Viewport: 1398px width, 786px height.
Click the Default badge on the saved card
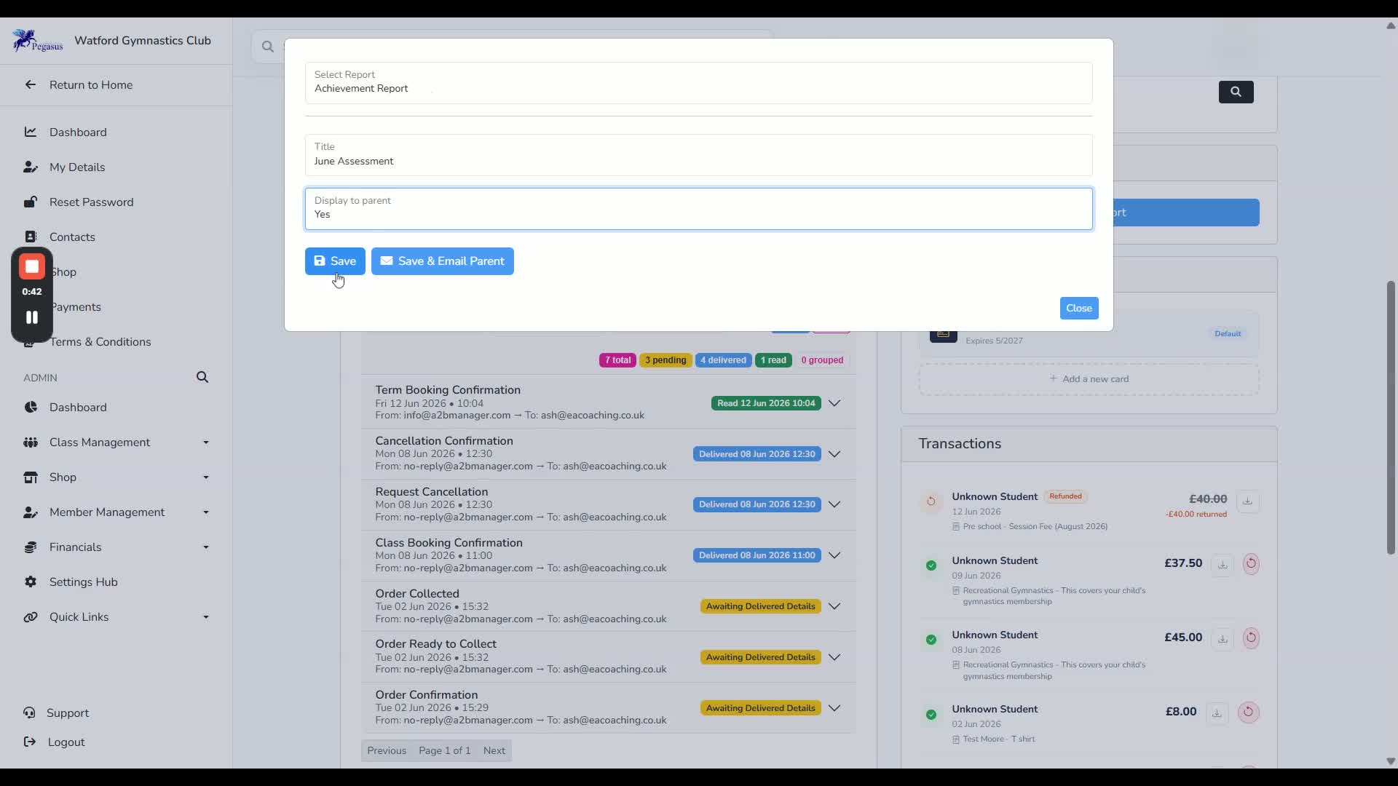pos(1228,334)
